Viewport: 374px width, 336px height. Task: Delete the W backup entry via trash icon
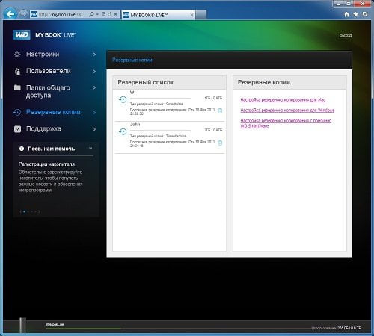[x=220, y=111]
